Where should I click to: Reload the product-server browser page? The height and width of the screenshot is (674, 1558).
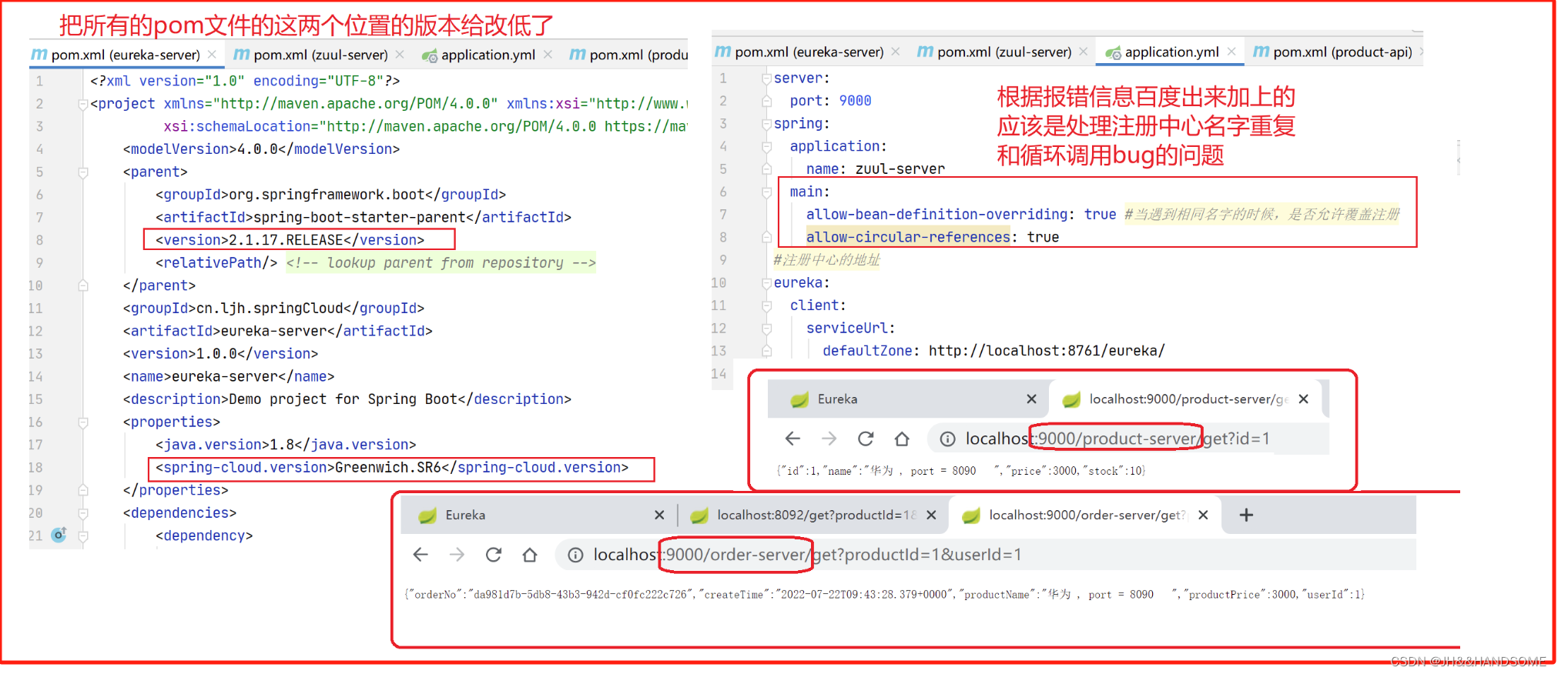(866, 439)
